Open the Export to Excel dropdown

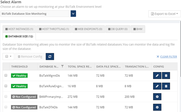(x=164, y=14)
